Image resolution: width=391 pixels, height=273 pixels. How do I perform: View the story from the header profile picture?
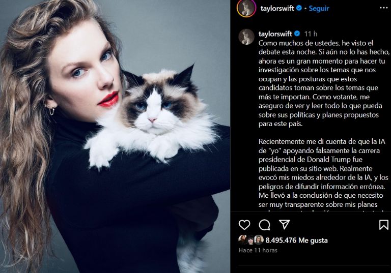[x=246, y=8]
